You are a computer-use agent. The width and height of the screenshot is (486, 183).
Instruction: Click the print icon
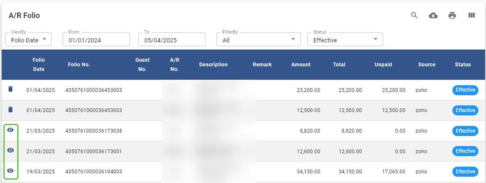pyautogui.click(x=452, y=16)
